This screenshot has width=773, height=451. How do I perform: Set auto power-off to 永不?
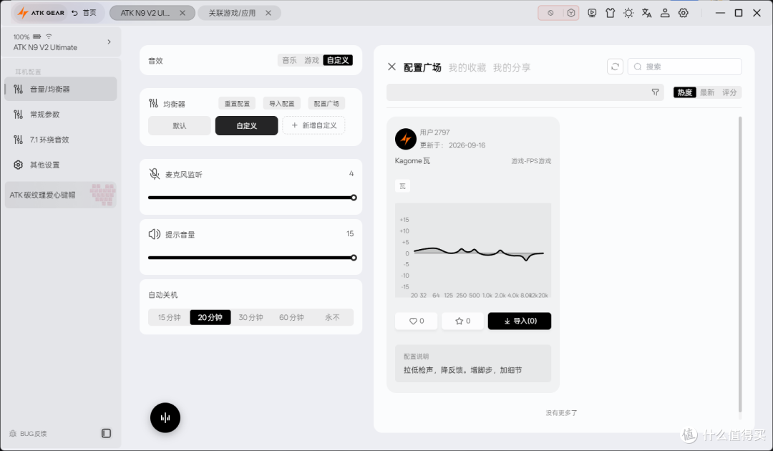332,317
